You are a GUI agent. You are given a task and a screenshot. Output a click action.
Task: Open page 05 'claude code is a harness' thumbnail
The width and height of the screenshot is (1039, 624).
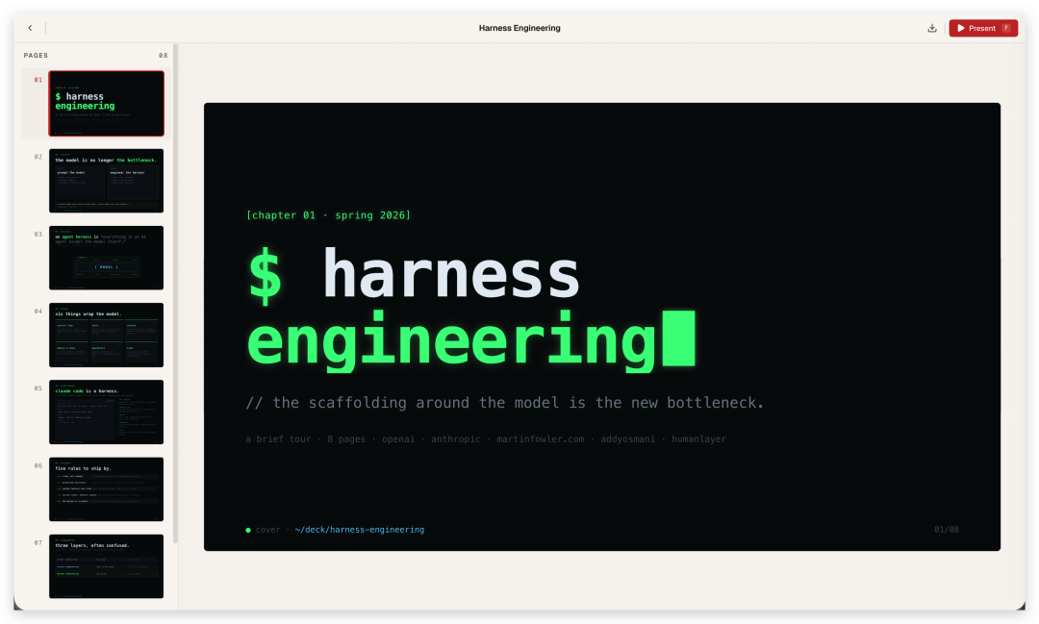click(x=106, y=412)
